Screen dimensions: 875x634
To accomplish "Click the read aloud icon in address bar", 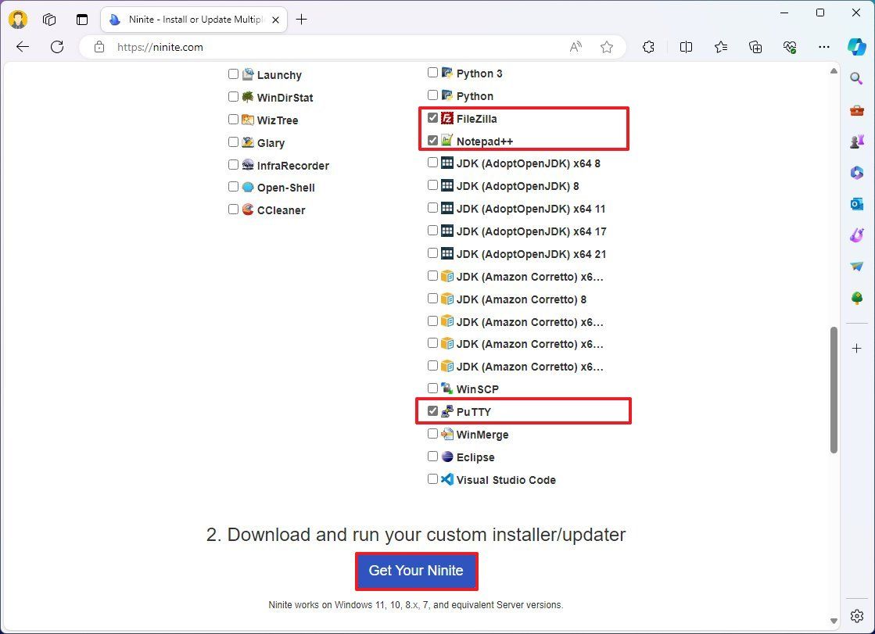I will [x=576, y=47].
